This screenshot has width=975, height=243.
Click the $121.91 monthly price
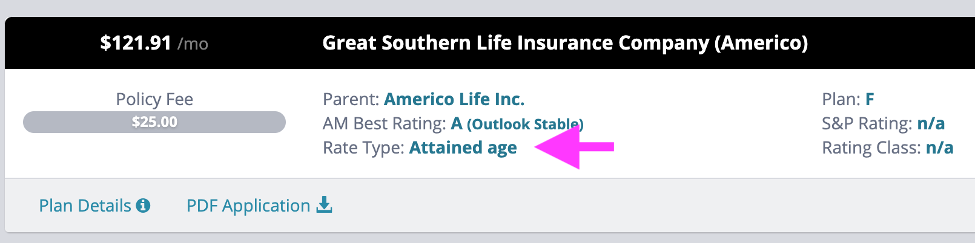136,43
